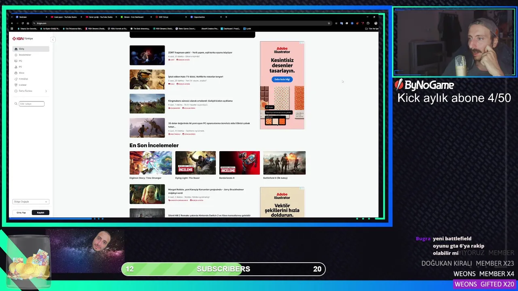This screenshot has width=518, height=291.
Task: Click the Giriş Yap button
Action: coord(21,213)
